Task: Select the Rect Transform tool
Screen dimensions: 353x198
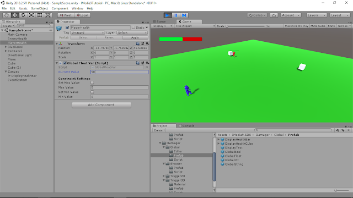Action: point(40,15)
